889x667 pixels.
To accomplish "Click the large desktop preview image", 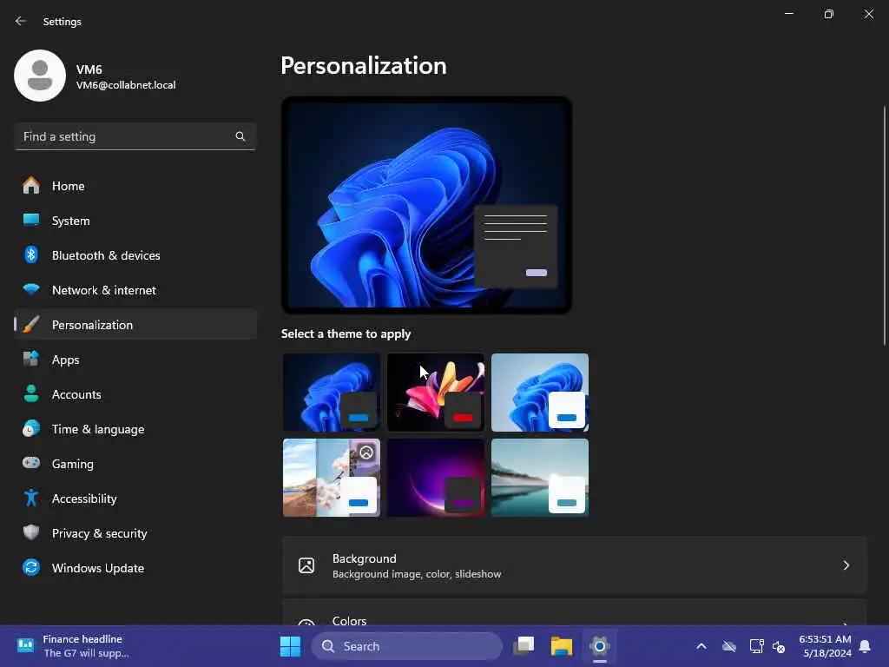I will pyautogui.click(x=426, y=205).
